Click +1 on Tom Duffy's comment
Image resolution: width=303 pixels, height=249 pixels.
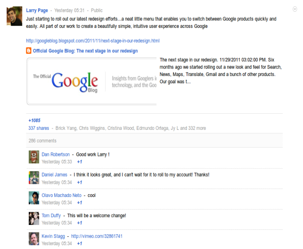point(80,223)
